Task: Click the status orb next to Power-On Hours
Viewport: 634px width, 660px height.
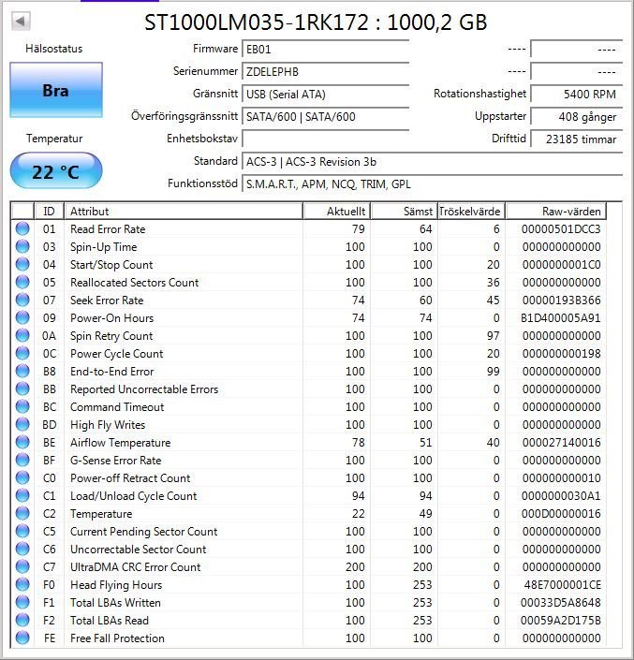Action: 22,318
